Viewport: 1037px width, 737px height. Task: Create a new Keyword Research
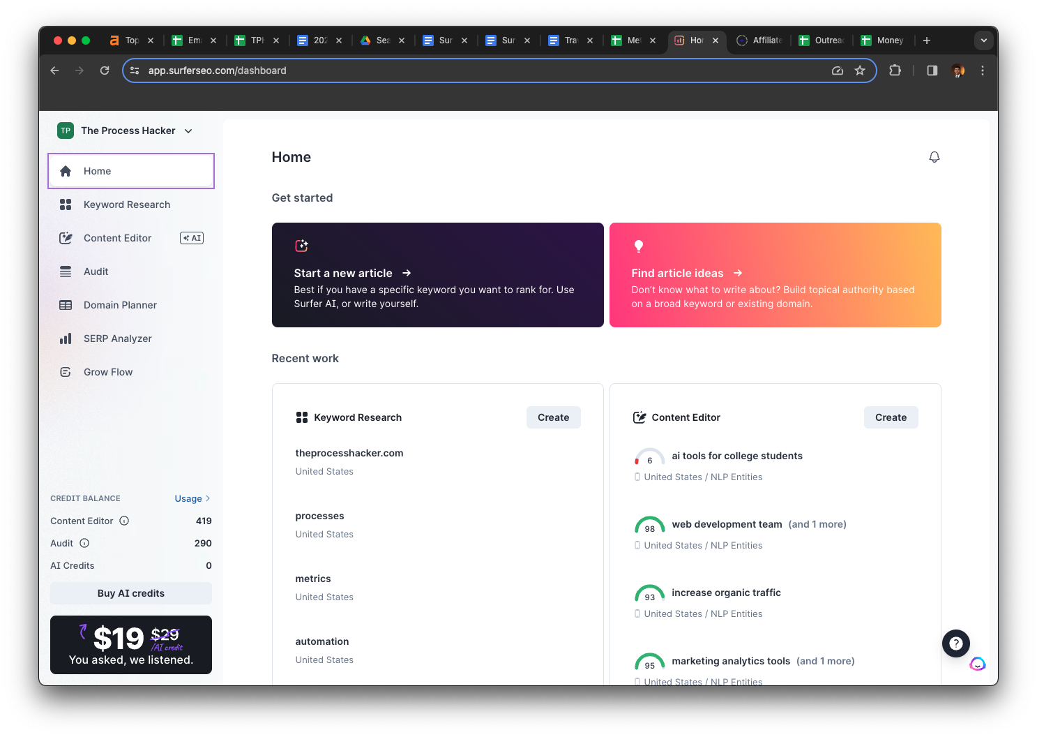click(553, 417)
